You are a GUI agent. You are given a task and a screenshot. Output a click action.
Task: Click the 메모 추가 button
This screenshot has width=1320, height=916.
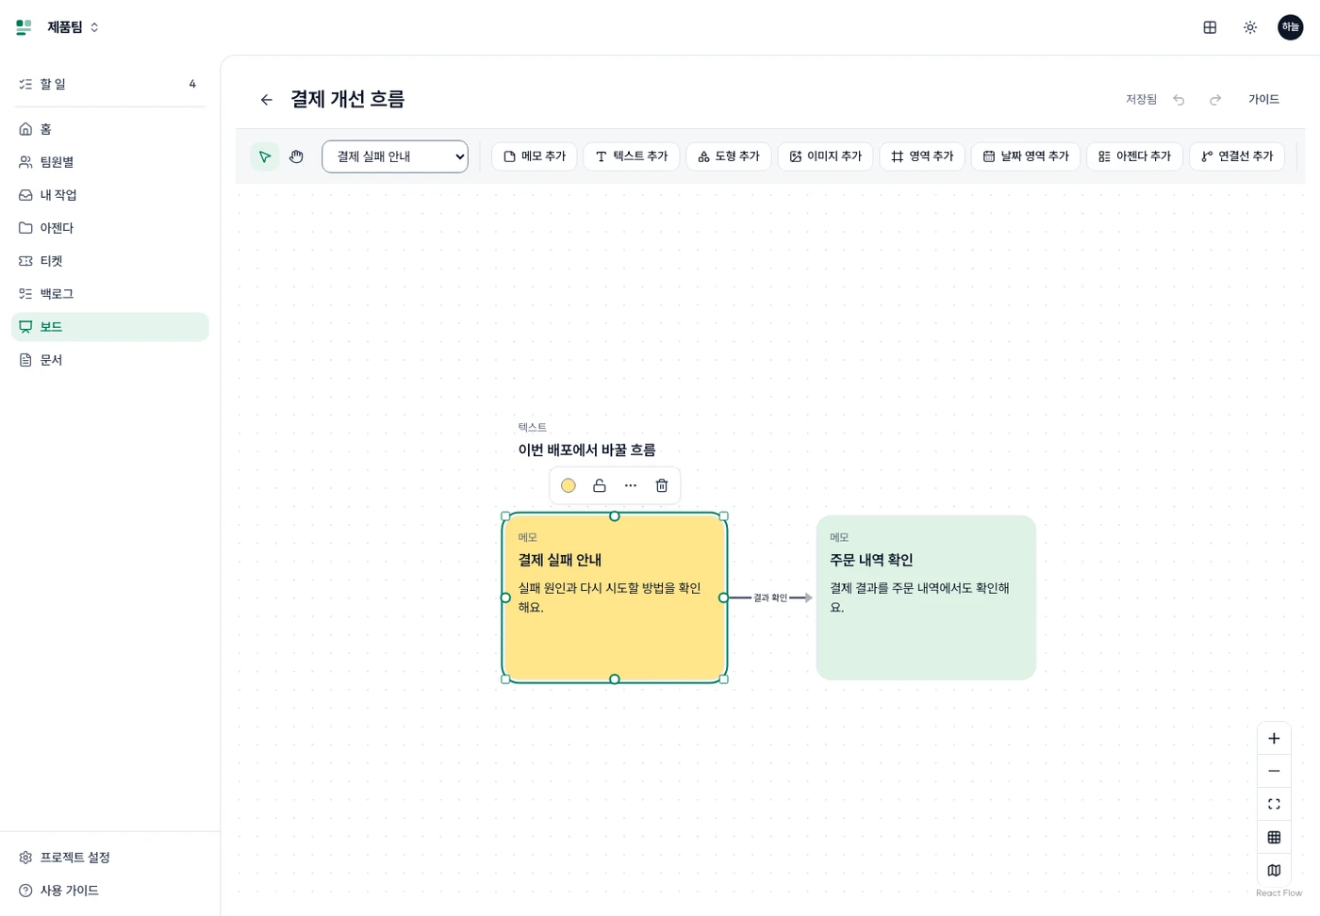[535, 156]
